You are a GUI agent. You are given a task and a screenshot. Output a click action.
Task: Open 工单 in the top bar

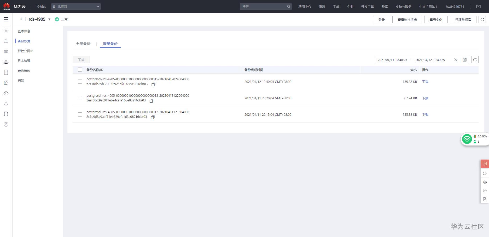coord(336,7)
